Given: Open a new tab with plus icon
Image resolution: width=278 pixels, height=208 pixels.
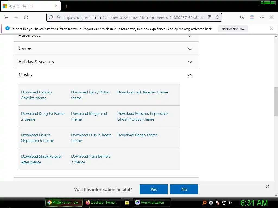Looking at the screenshot, I should click(66, 6).
